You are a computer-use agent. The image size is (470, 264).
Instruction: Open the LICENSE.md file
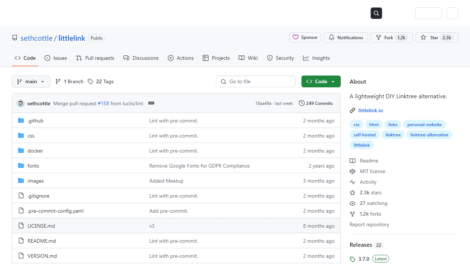(41, 226)
